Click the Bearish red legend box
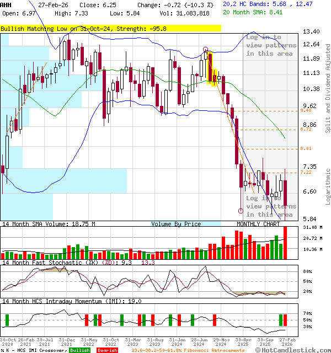 tap(108, 350)
